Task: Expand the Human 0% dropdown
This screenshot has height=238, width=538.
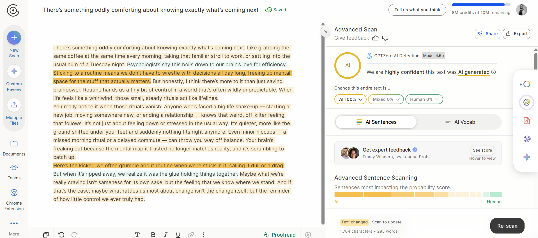Action: (x=424, y=99)
